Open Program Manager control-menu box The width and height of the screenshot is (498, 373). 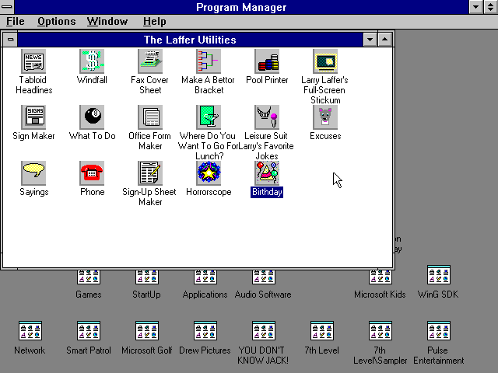pos(7,7)
